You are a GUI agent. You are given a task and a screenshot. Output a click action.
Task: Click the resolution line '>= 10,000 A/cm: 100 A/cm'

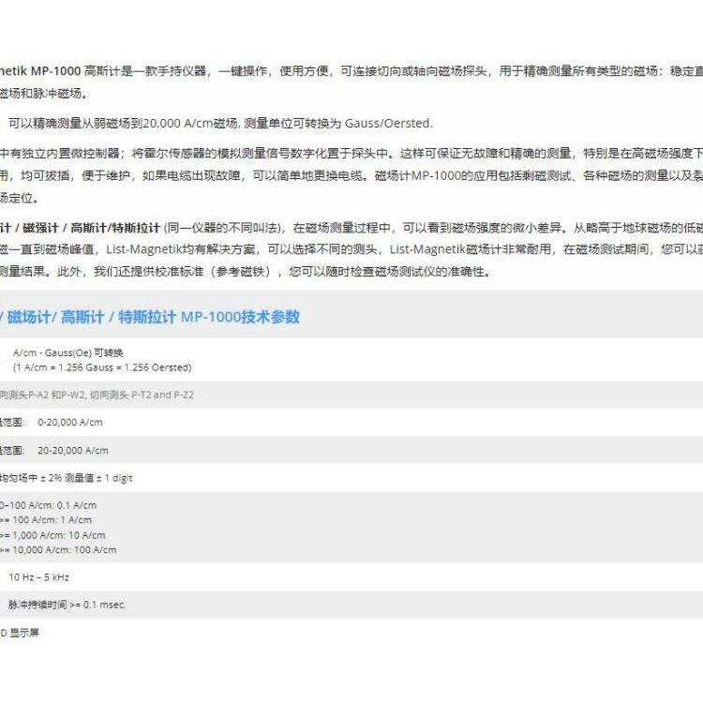click(58, 549)
